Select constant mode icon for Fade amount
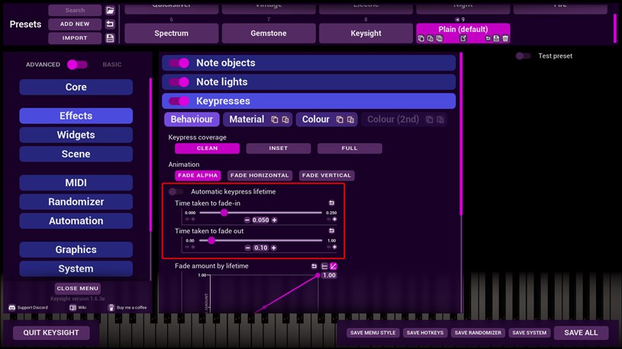This screenshot has height=349, width=622. 324,266
